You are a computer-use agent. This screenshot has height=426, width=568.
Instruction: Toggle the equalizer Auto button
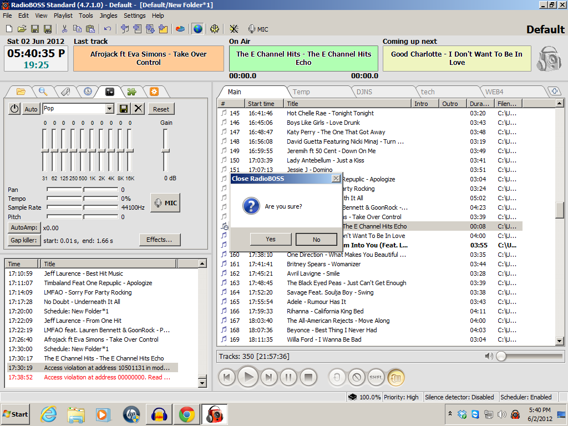(31, 109)
